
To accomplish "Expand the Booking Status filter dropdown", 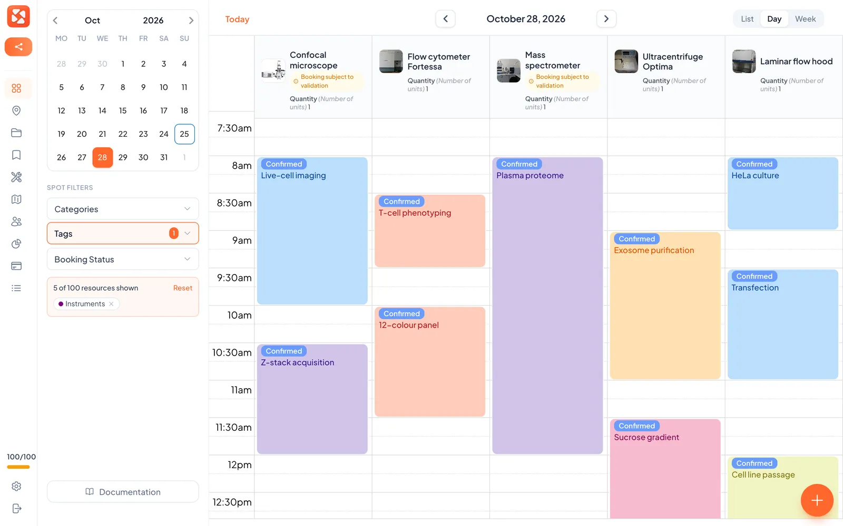I will [123, 259].
